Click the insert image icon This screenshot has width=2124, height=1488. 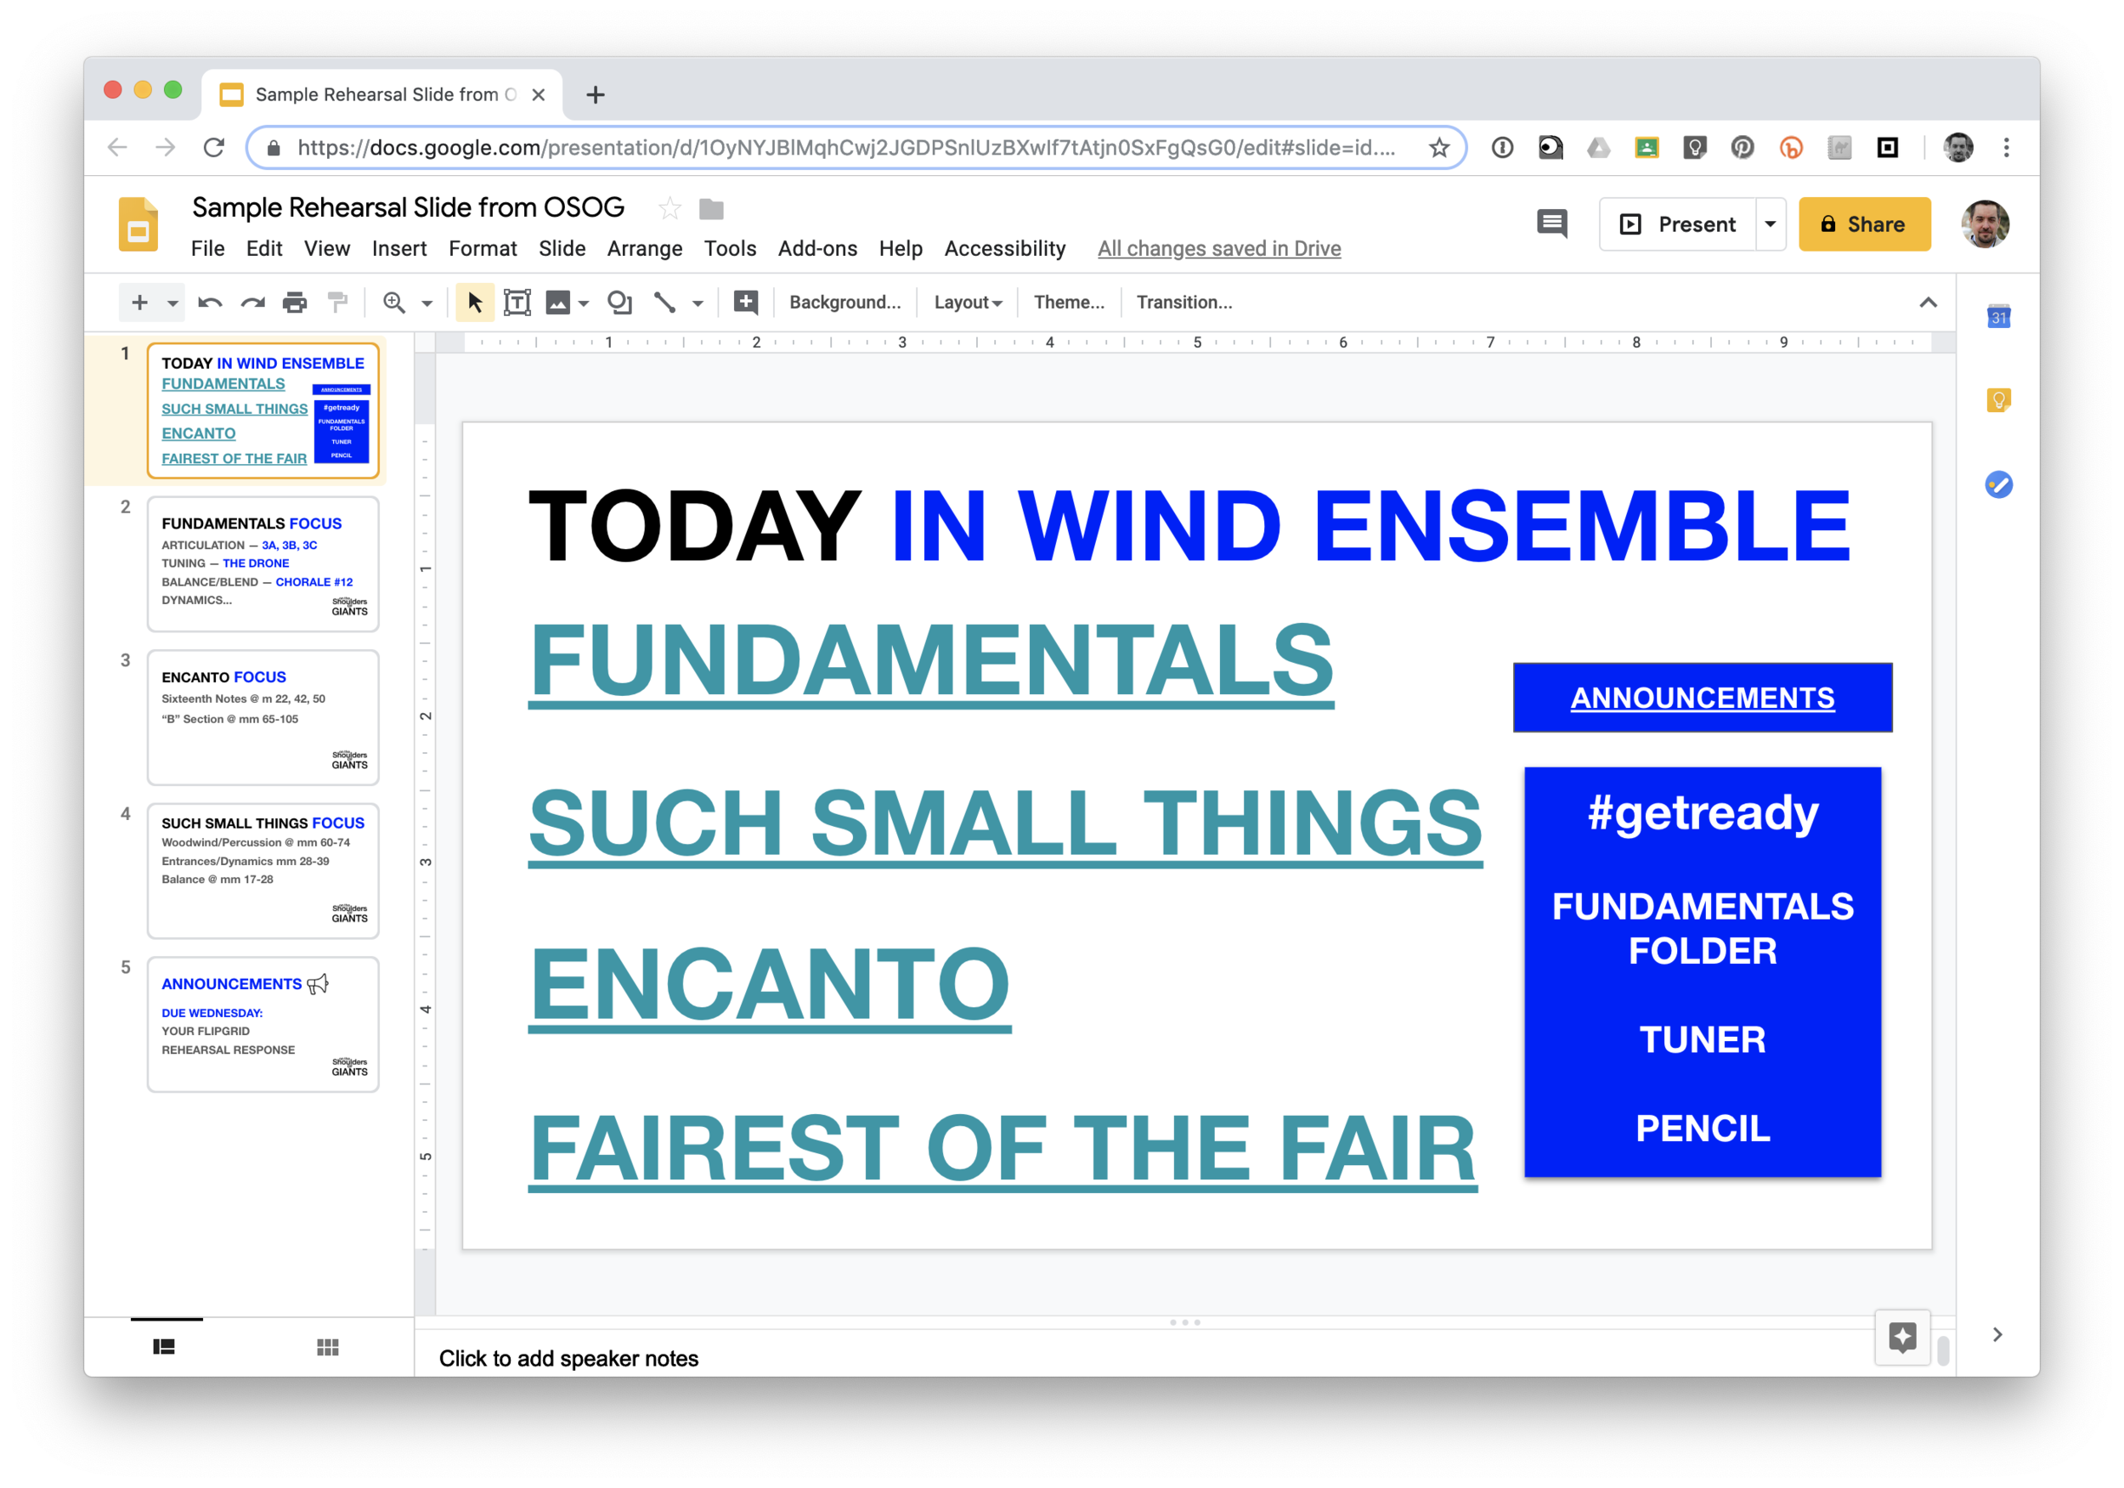[558, 303]
